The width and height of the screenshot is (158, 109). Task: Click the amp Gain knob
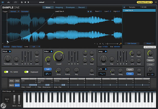[103, 59]
